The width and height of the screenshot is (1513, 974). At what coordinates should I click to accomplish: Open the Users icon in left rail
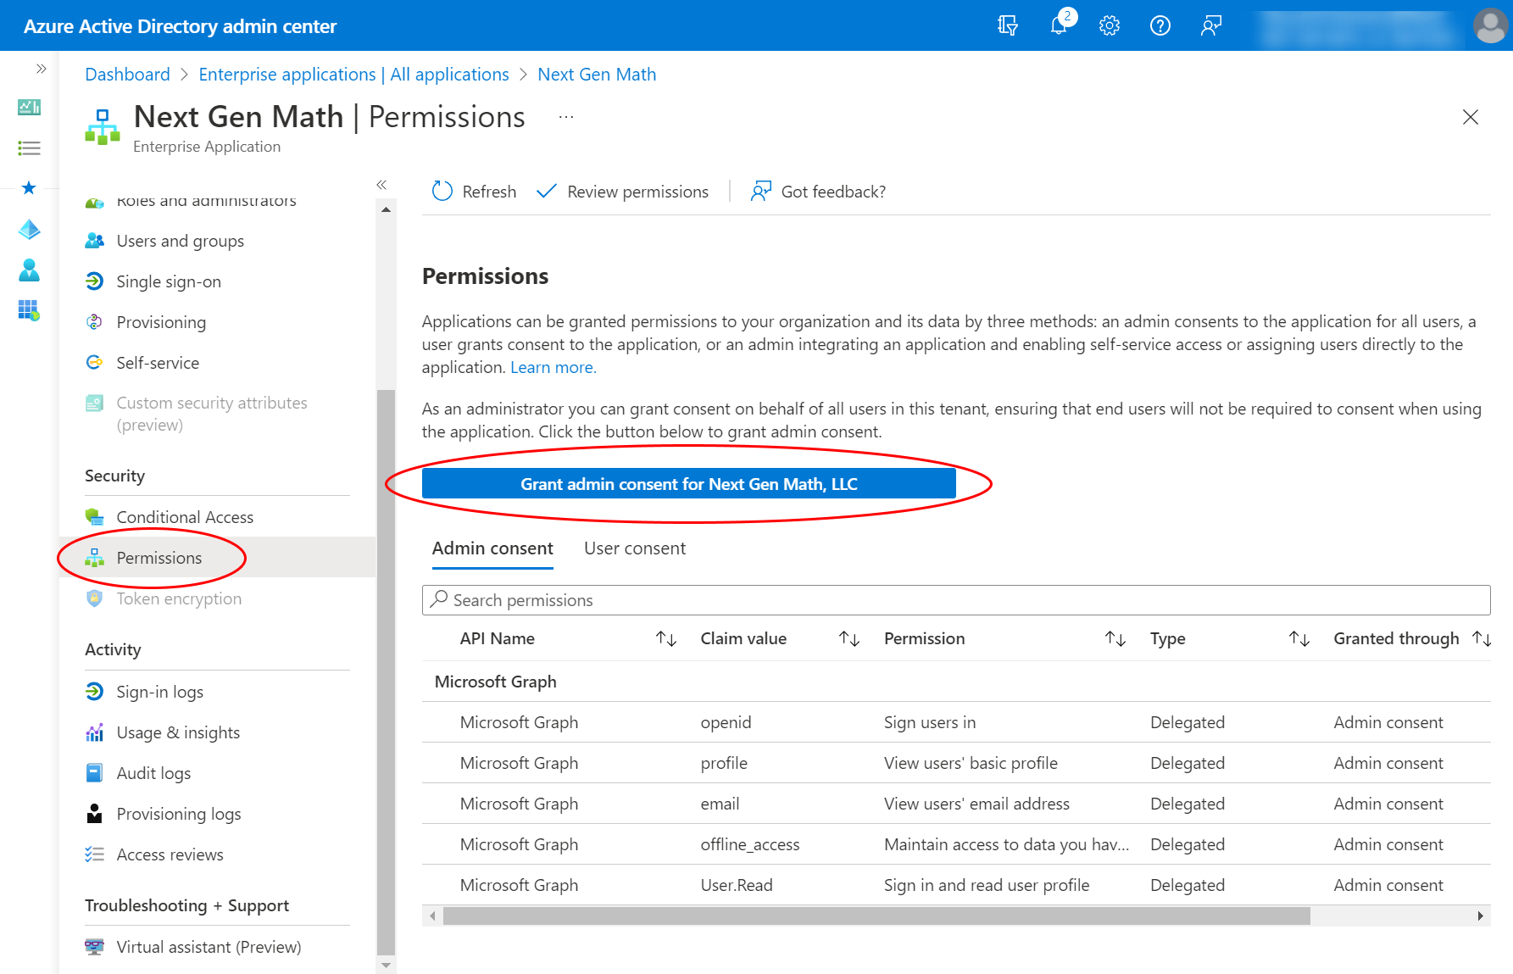(x=29, y=270)
